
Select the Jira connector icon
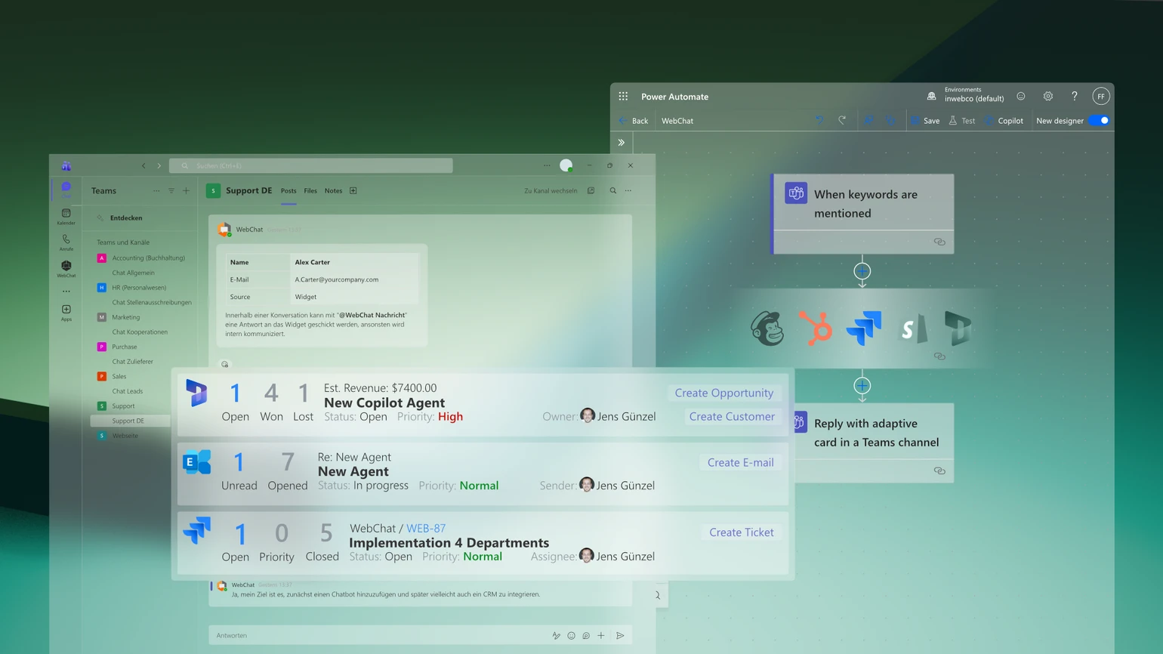click(863, 329)
